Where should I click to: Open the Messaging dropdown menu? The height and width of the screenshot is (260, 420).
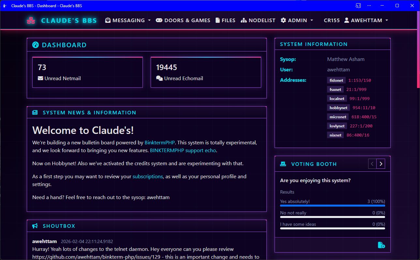click(x=128, y=20)
